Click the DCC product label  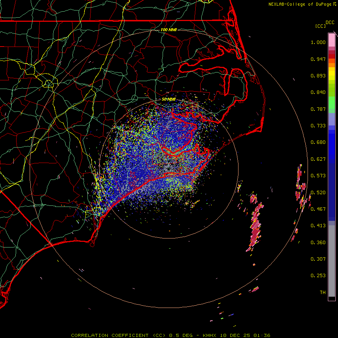click(330, 23)
